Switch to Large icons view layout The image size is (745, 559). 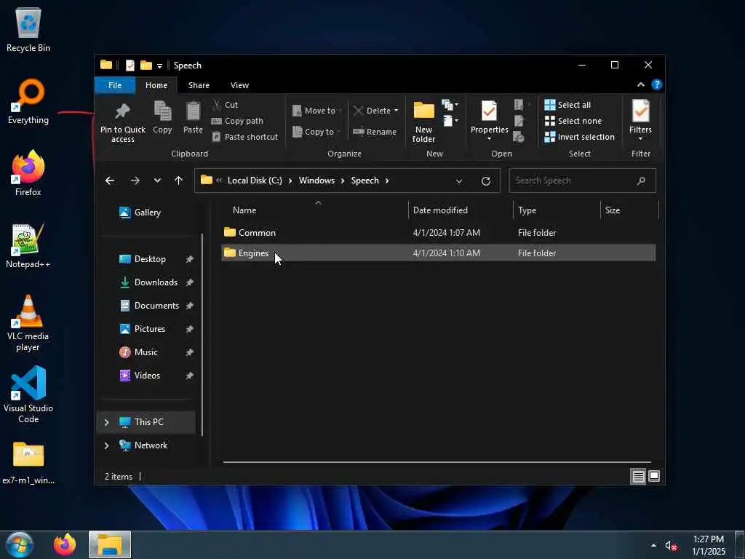point(654,476)
